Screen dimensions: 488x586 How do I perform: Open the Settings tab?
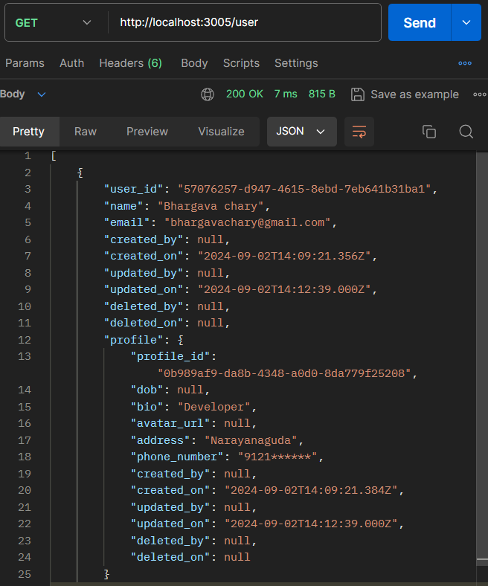[x=296, y=63]
